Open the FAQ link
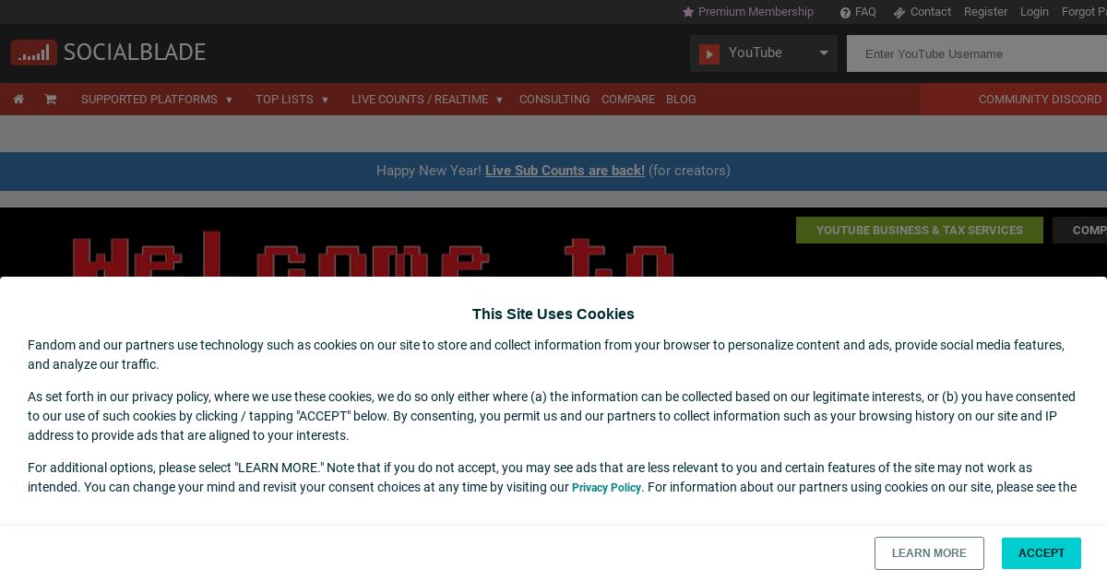This screenshot has height=581, width=1107. click(865, 12)
